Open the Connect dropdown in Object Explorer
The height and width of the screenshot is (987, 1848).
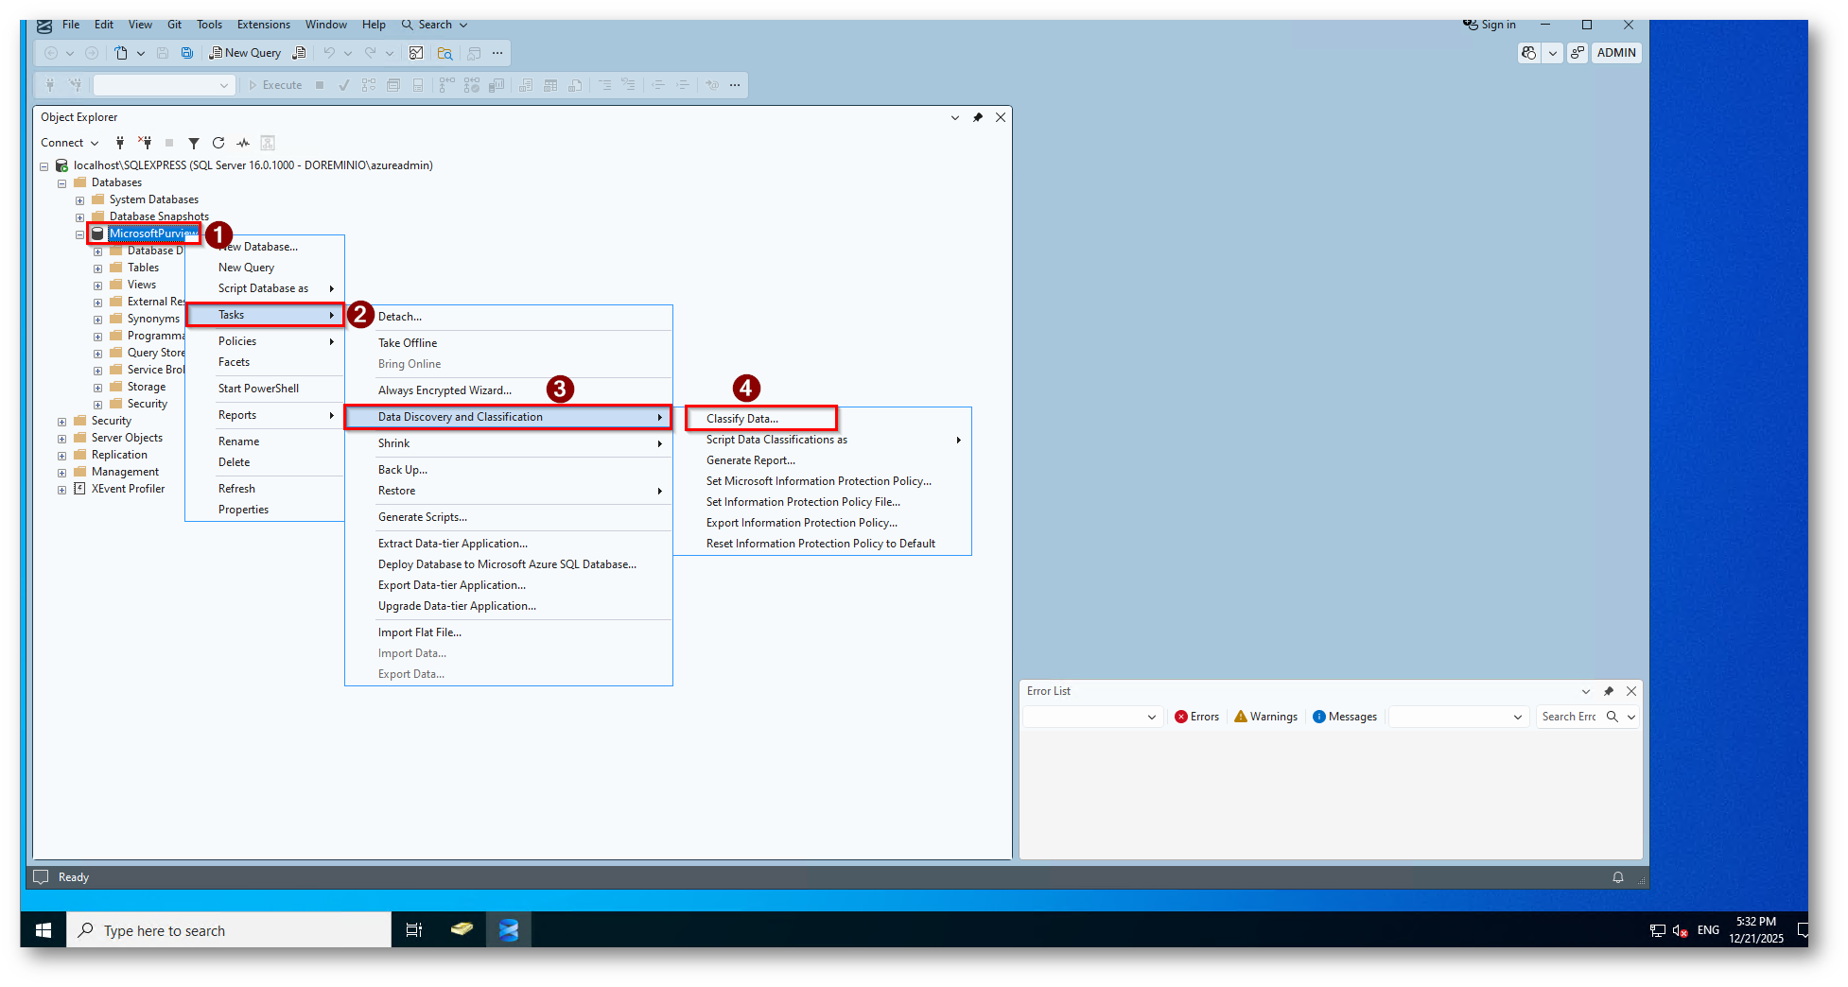coord(69,144)
